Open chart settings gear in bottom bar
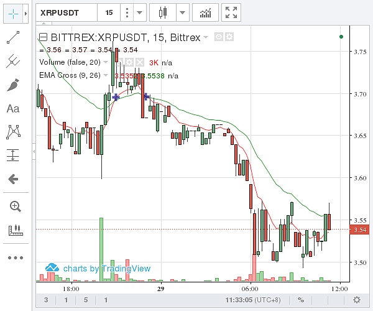Screen dimensions: 373x311 pyautogui.click(x=357, y=300)
